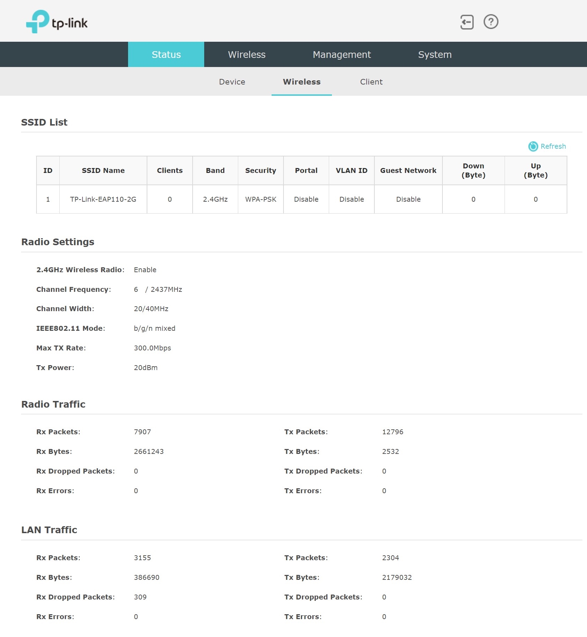Select the TP-Link-EAP110-2G SSID row entry

pyautogui.click(x=103, y=199)
